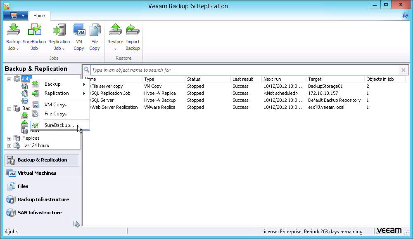Select the File server copy job row
Viewport: 413px width, 239px height.
245,86
